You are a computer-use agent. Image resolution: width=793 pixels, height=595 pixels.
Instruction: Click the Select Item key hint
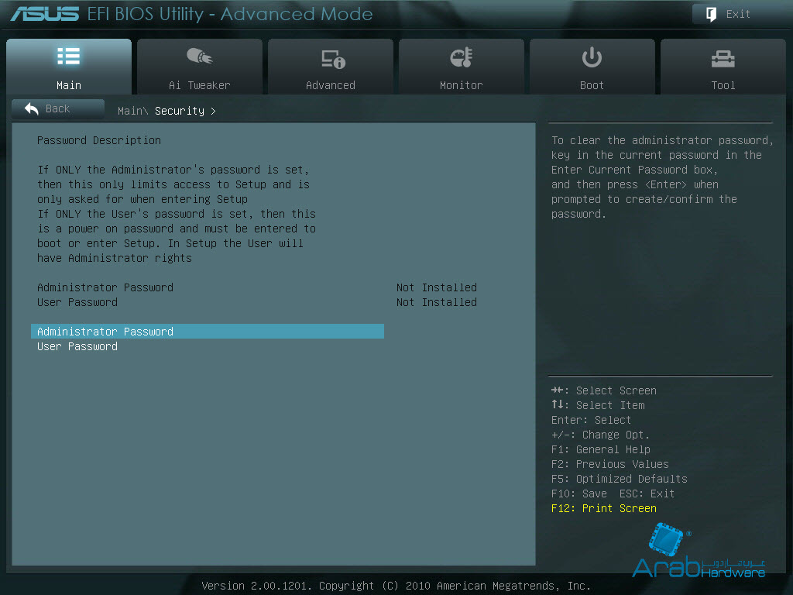pos(598,405)
